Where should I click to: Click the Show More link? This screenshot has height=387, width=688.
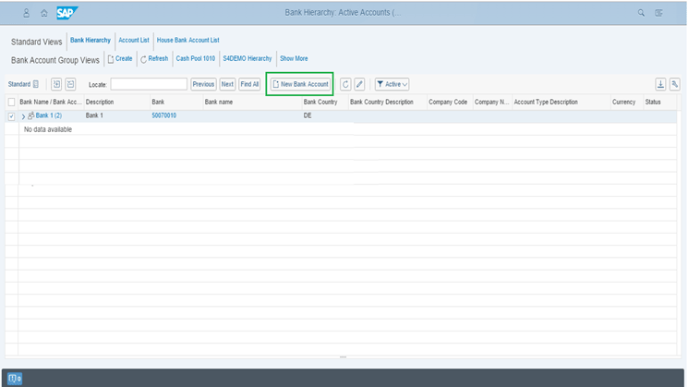(294, 58)
